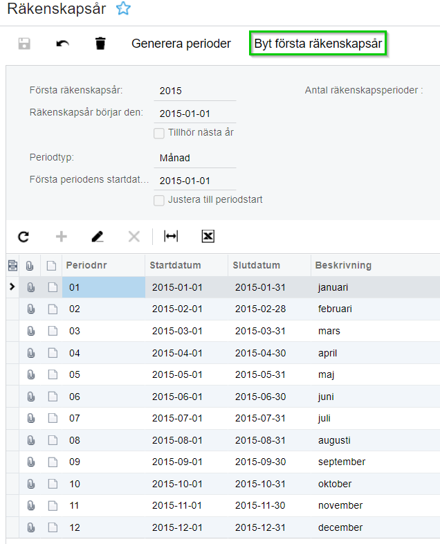Edit row using the pencil icon
The height and width of the screenshot is (544, 440).
[x=98, y=237]
